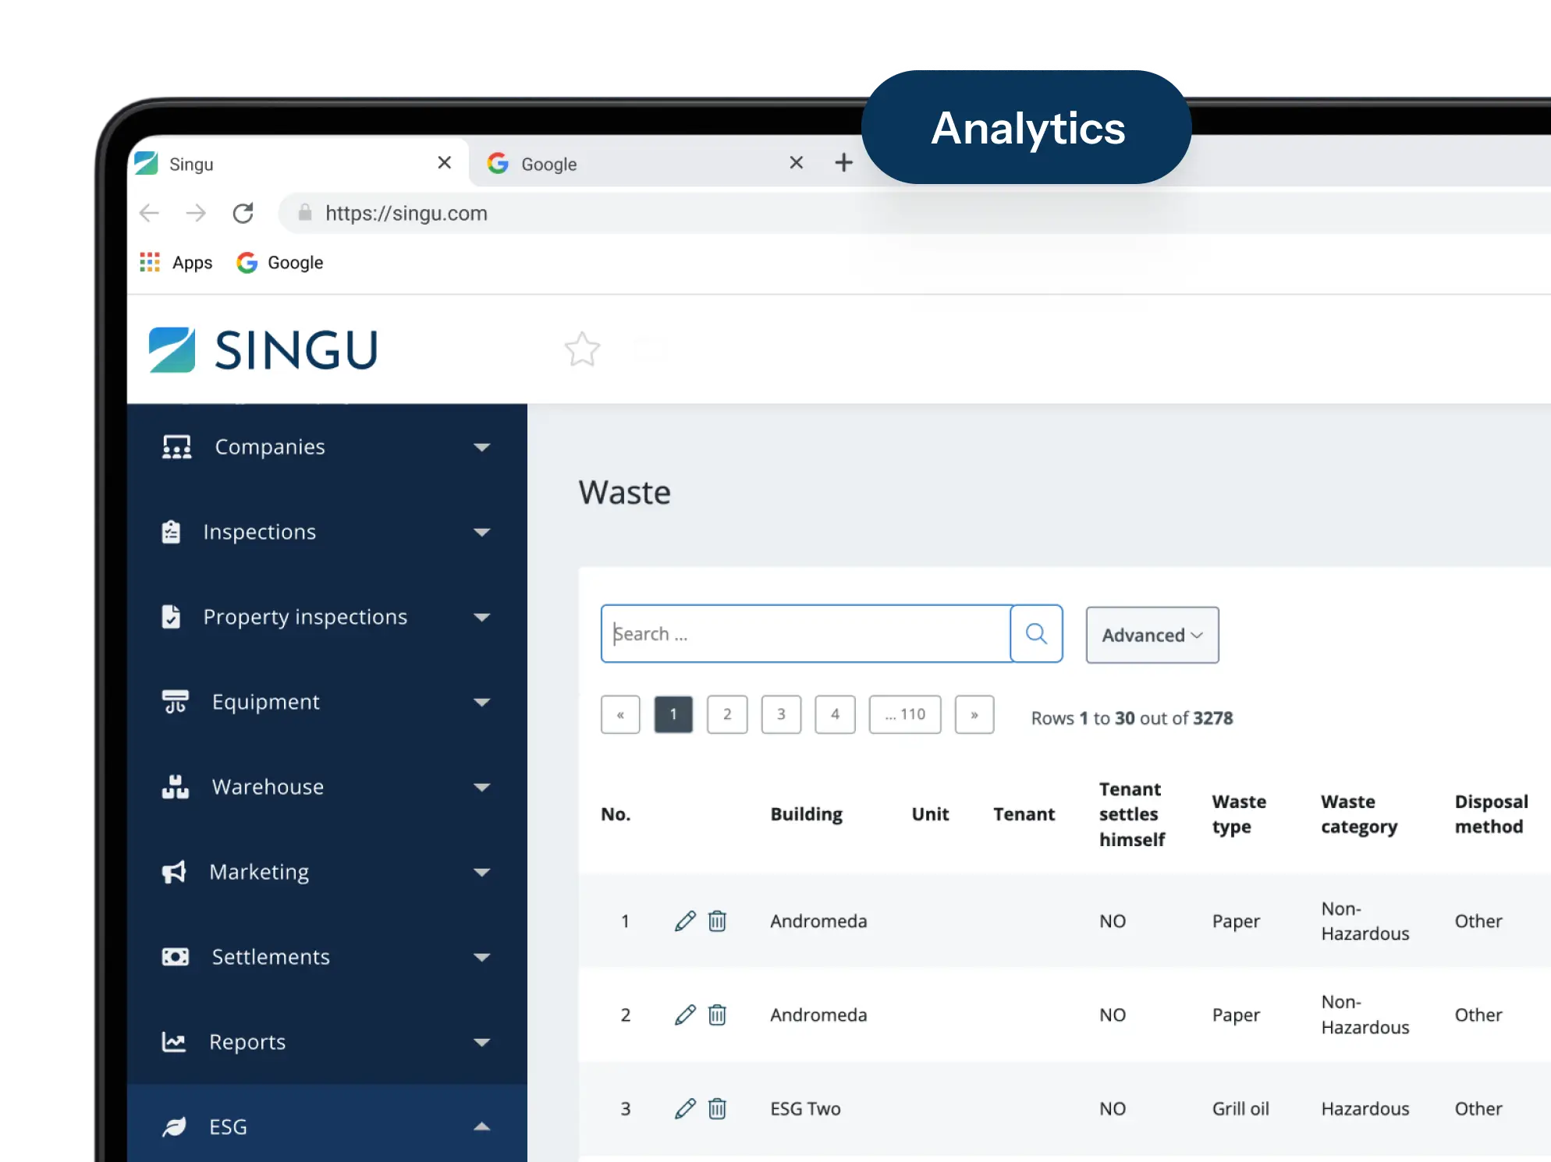
Task: Click the Tenant settles himself column header
Action: pos(1132,814)
